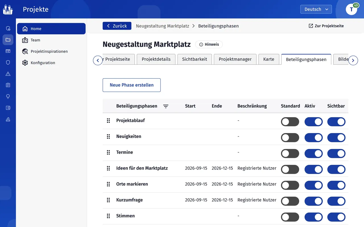
Task: Switch to the Sichtbarkeit tab
Action: (195, 59)
